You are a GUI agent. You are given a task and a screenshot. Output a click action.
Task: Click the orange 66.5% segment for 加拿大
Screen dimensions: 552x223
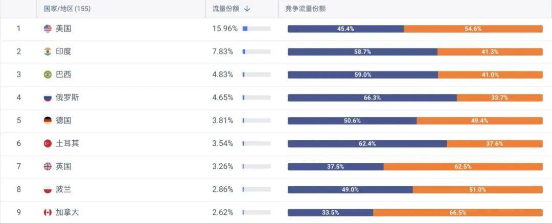tap(458, 212)
